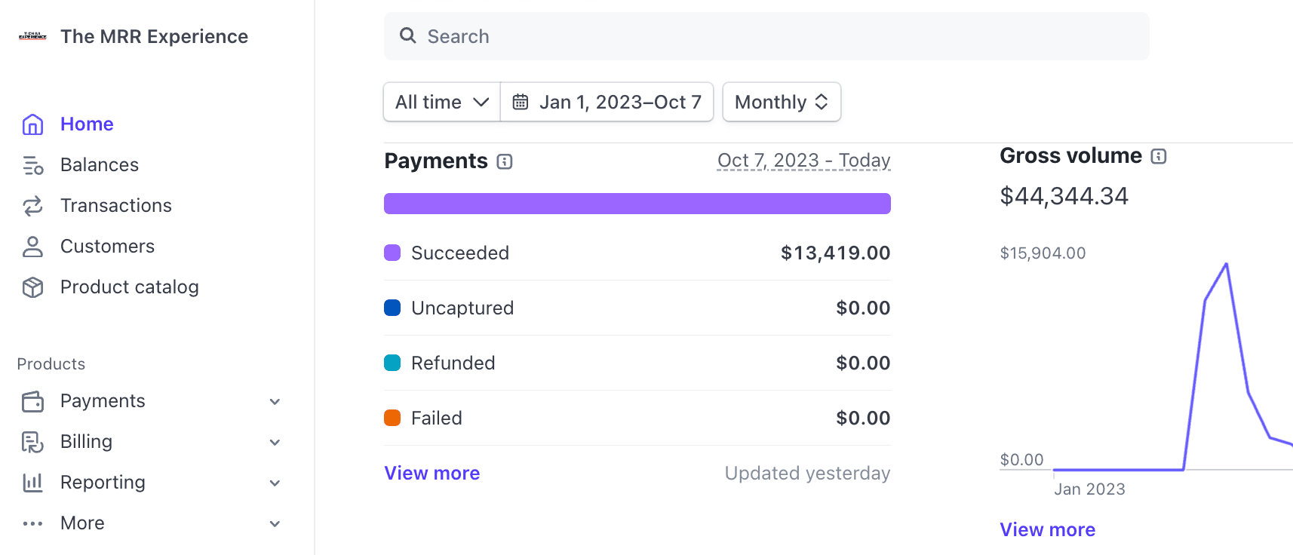Click the Customers person icon
1293x555 pixels.
pyautogui.click(x=32, y=247)
